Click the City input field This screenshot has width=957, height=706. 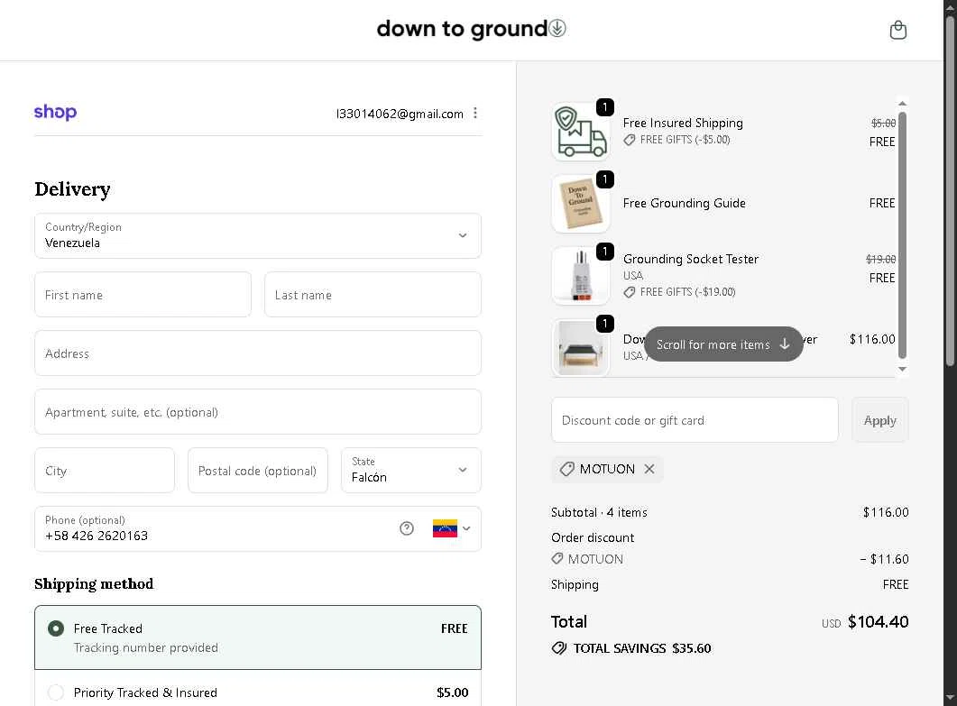point(105,471)
